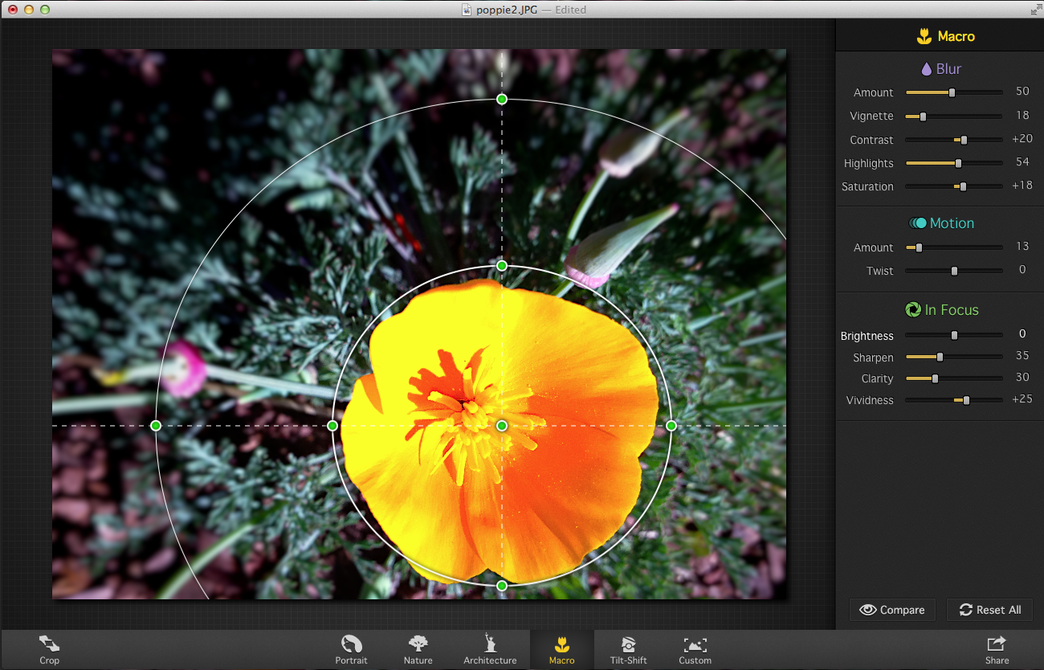The height and width of the screenshot is (670, 1044).
Task: Click the Vividness slider handle
Action: (966, 400)
